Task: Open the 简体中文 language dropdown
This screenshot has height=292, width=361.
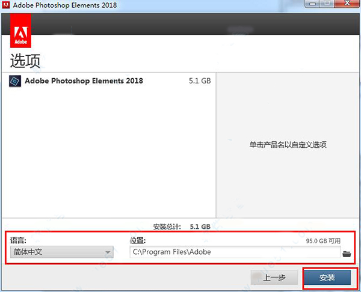Action: pos(62,252)
